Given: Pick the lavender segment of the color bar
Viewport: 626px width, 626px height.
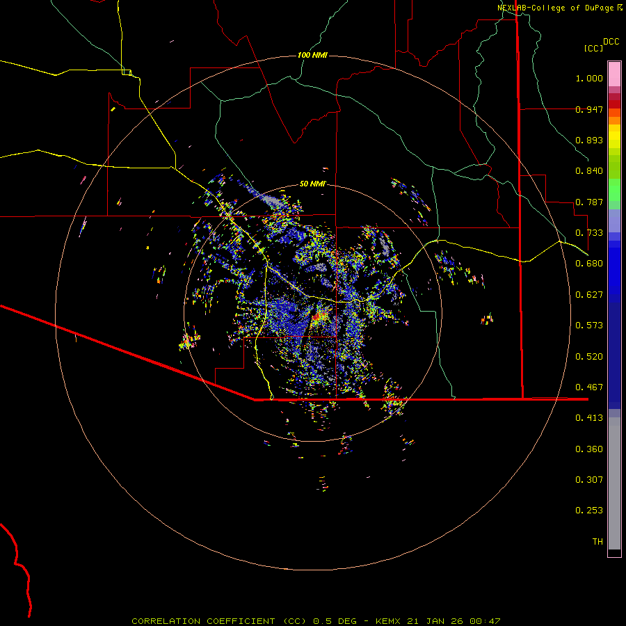Looking at the screenshot, I should click(614, 220).
